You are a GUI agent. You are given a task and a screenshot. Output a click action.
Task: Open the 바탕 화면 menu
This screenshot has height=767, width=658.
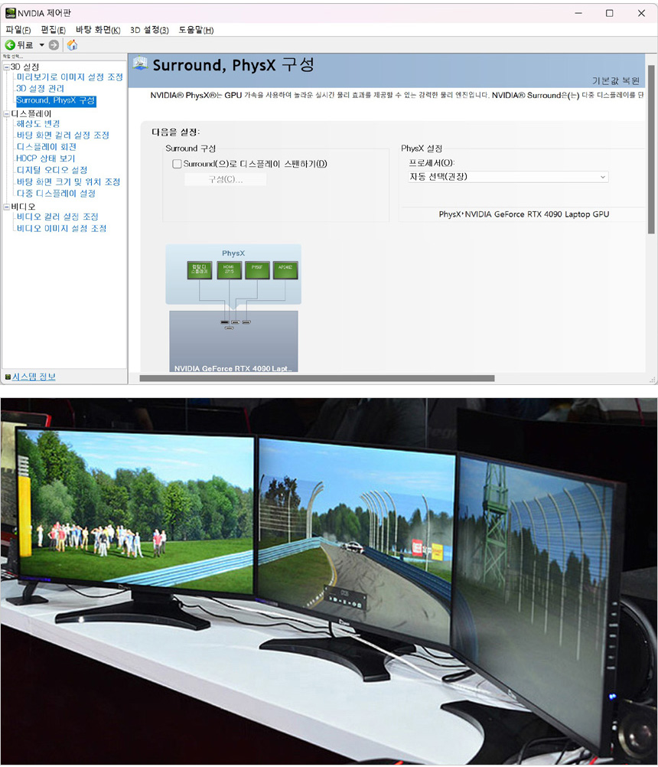tap(98, 30)
